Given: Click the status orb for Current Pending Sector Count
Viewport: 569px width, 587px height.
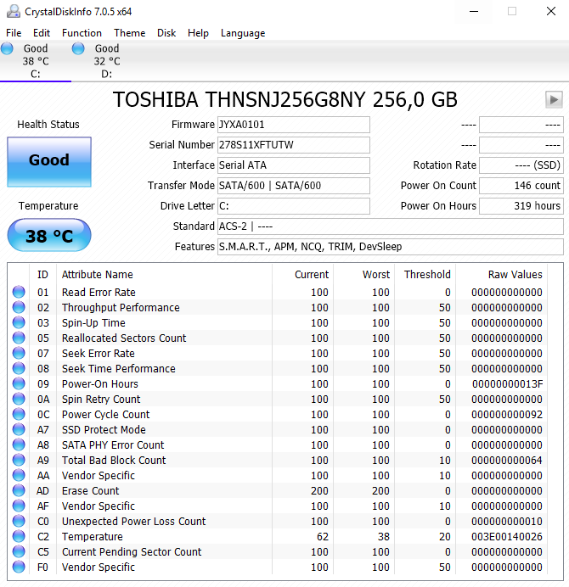Looking at the screenshot, I should pos(19,552).
